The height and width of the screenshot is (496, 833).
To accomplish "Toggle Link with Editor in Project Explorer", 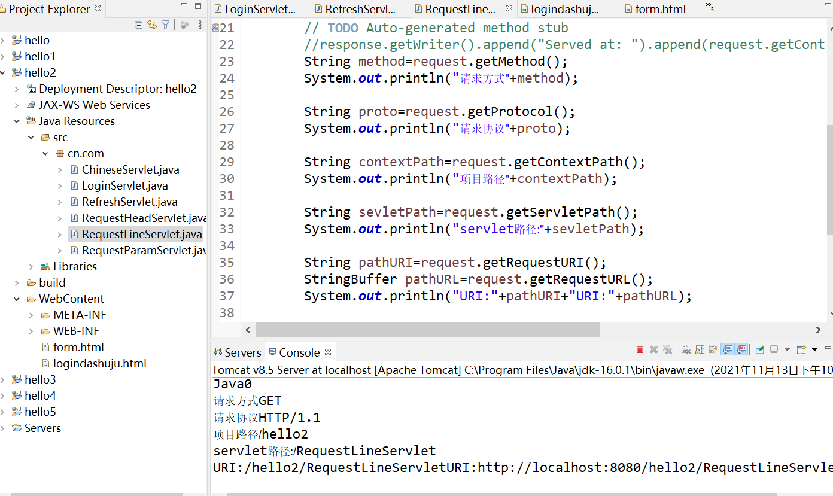I will click(x=152, y=25).
